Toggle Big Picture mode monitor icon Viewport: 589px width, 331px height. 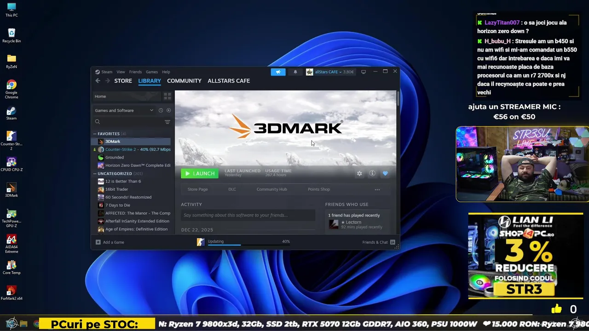point(363,72)
